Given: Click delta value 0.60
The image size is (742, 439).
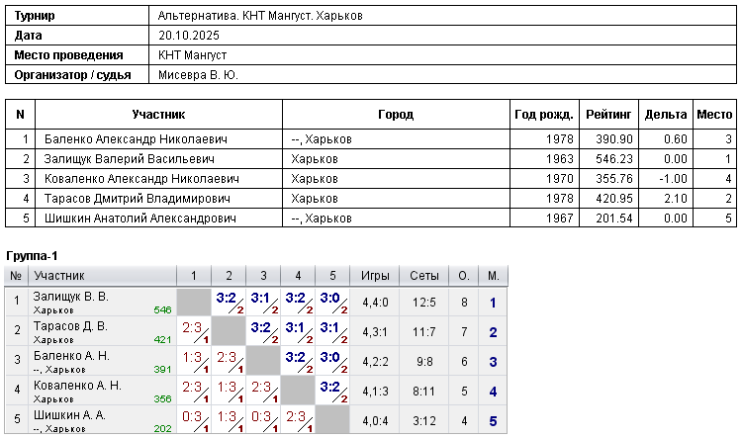Looking at the screenshot, I should [676, 139].
